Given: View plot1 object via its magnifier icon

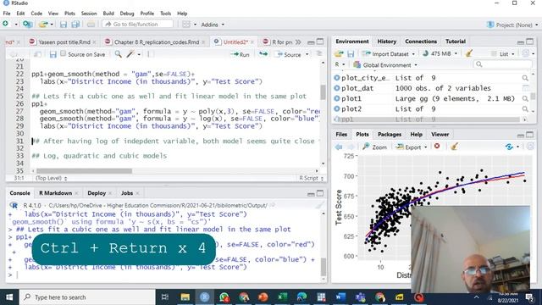Looking at the screenshot, I should click(x=525, y=99).
